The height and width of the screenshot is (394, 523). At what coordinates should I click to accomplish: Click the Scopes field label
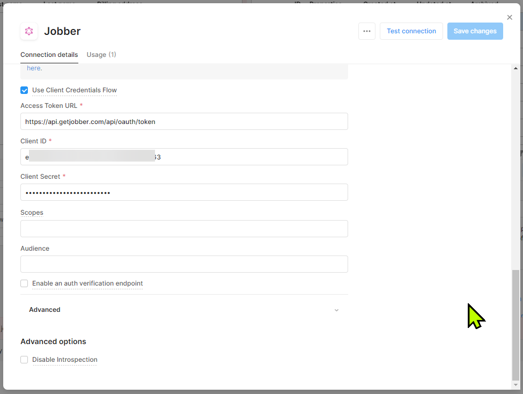pos(32,213)
